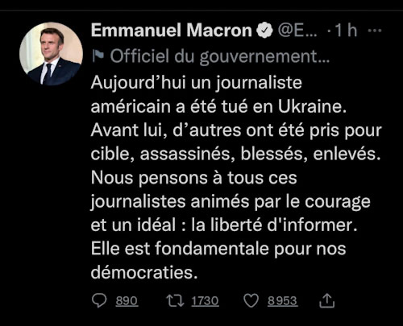This screenshot has width=403, height=326.
Task: View the 890 replies count
Action: click(x=127, y=301)
